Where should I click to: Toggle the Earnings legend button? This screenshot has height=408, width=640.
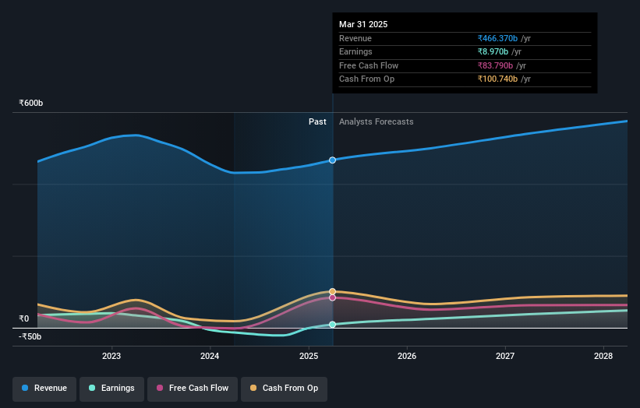pos(111,389)
